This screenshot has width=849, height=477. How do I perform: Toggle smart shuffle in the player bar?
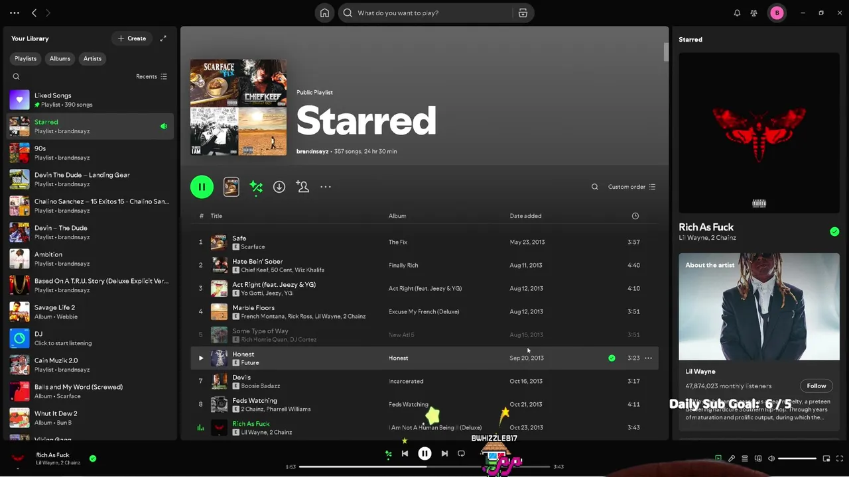pyautogui.click(x=389, y=454)
